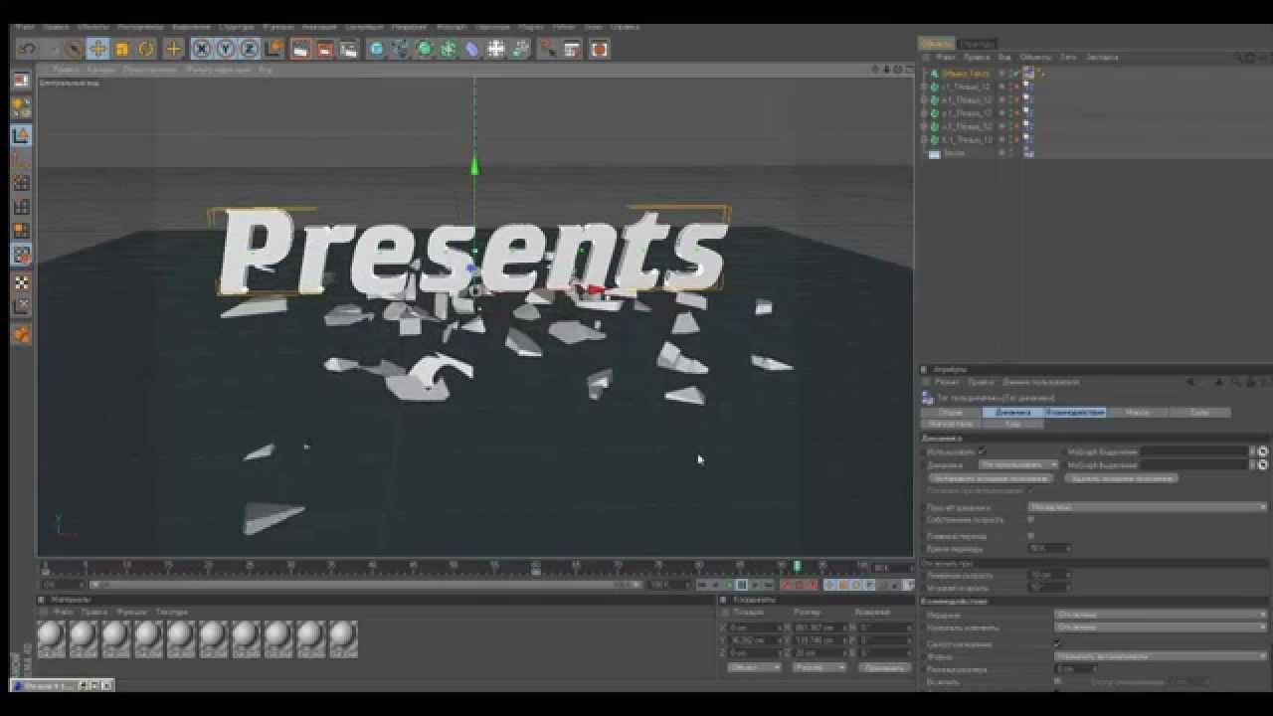Screen dimensions: 1273x716
Task: Open the spline pen tool group
Action: click(x=401, y=49)
